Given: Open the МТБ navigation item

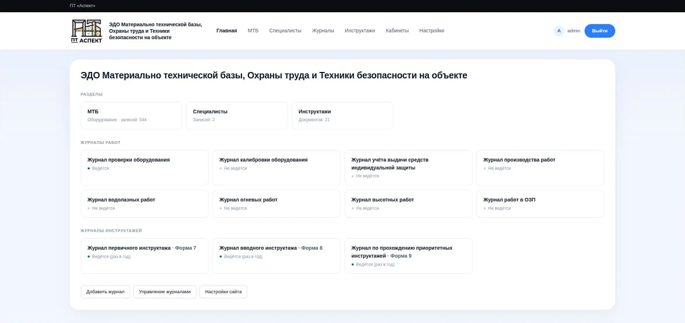Looking at the screenshot, I should click(x=253, y=30).
